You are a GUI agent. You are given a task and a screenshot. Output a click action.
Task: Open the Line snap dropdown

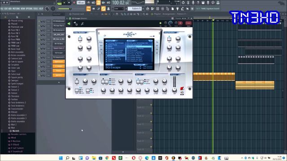pos(119,8)
